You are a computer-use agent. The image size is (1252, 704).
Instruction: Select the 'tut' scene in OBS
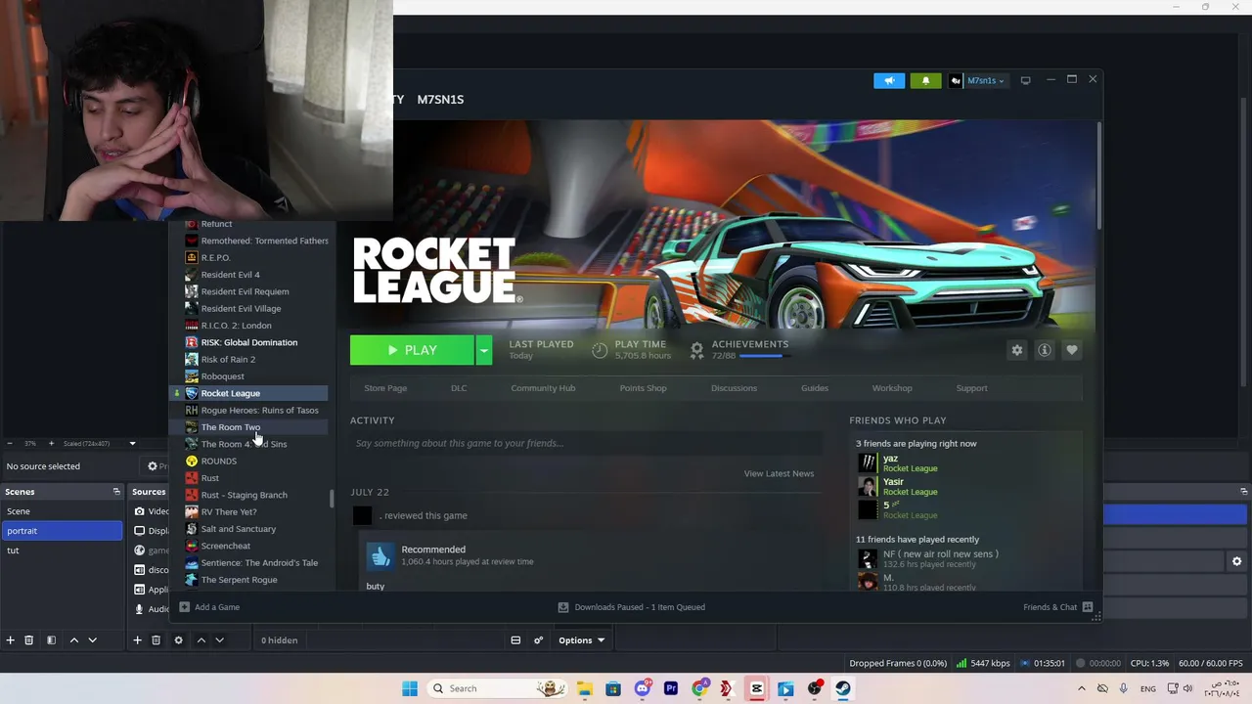click(x=62, y=550)
